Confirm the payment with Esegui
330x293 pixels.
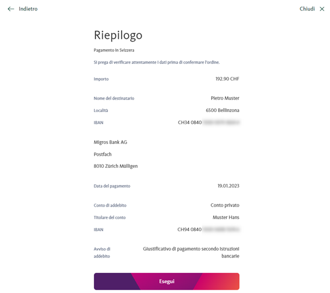pos(166,281)
